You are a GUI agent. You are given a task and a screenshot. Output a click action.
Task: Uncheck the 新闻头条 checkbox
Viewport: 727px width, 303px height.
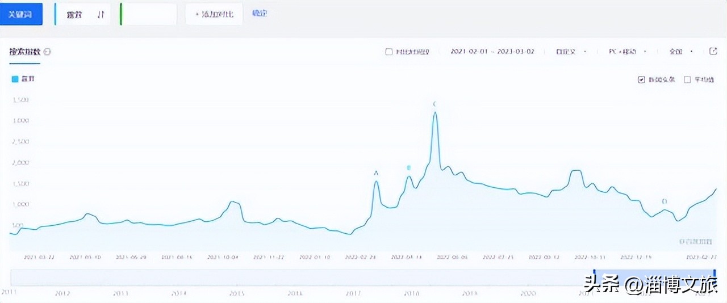tap(642, 79)
